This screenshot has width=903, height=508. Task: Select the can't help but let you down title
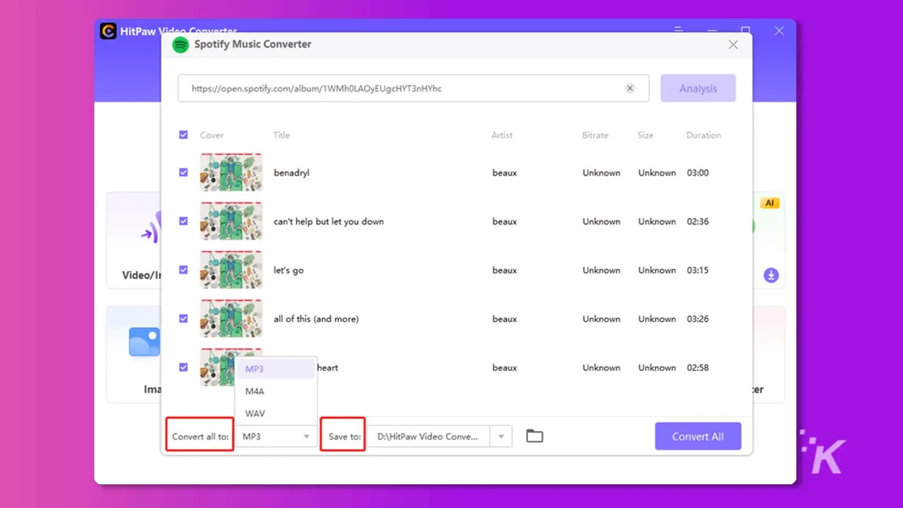(x=328, y=221)
